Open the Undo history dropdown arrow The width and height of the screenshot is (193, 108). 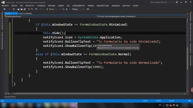39,9
